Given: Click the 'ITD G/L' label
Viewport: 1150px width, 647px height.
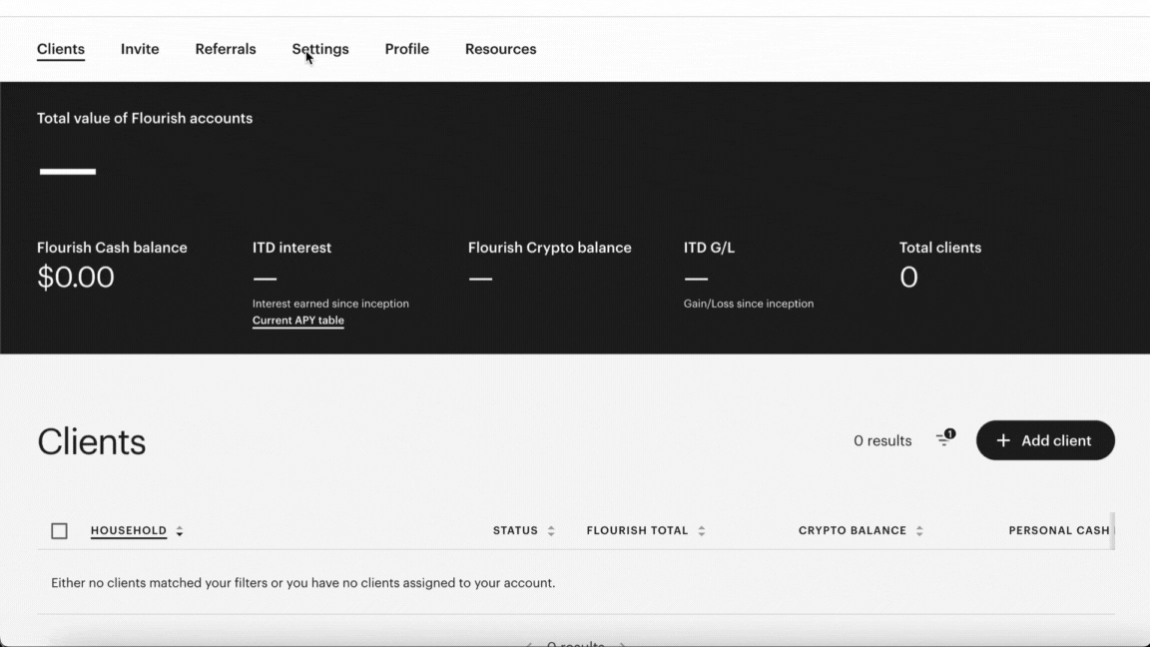Looking at the screenshot, I should (709, 248).
